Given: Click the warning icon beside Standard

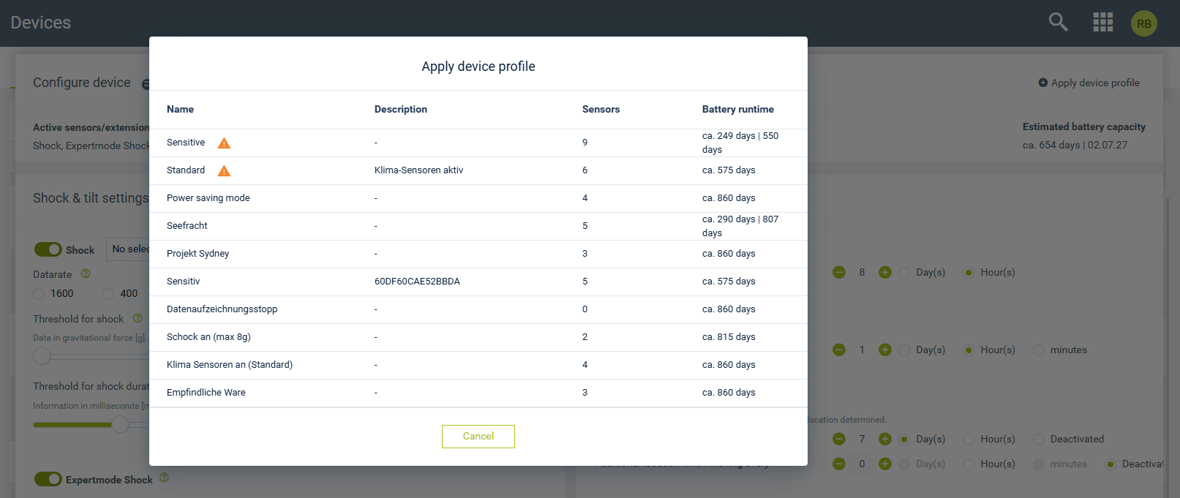Looking at the screenshot, I should click(224, 170).
